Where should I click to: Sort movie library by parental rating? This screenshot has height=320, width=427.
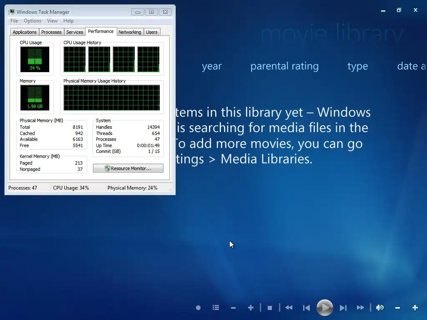point(284,66)
